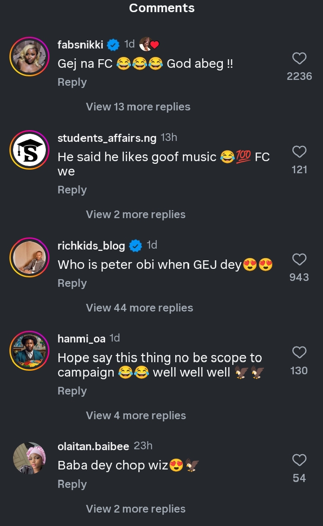The width and height of the screenshot is (323, 526).
Task: View 2 more replies under students_affairs.ng
Action: 136,215
